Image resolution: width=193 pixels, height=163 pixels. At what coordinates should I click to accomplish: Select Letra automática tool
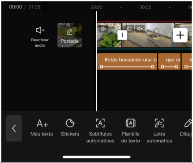point(159,131)
